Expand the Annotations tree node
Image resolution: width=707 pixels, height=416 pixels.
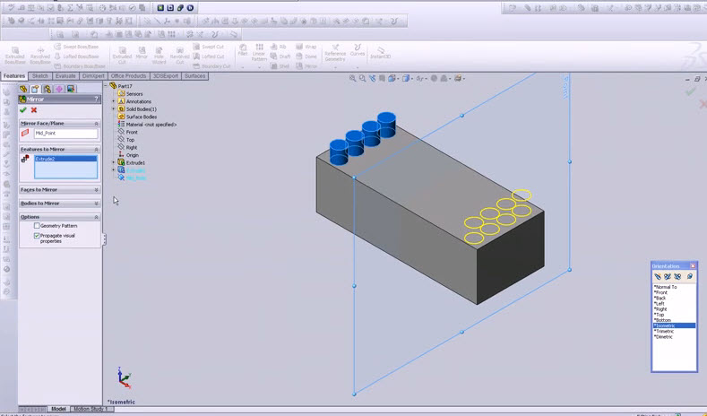pyautogui.click(x=114, y=101)
